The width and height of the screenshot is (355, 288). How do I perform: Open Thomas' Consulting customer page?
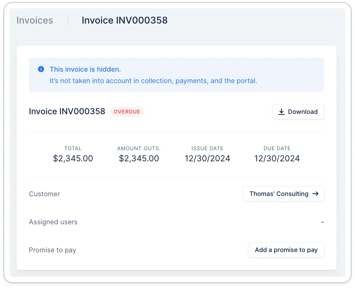click(x=283, y=194)
